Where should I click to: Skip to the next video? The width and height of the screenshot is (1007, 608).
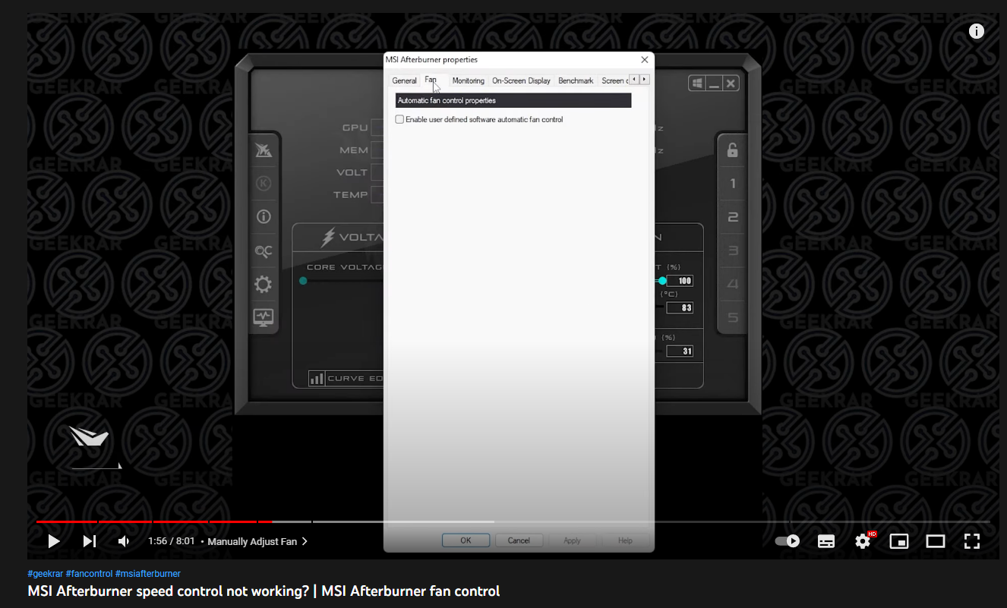[x=90, y=541]
